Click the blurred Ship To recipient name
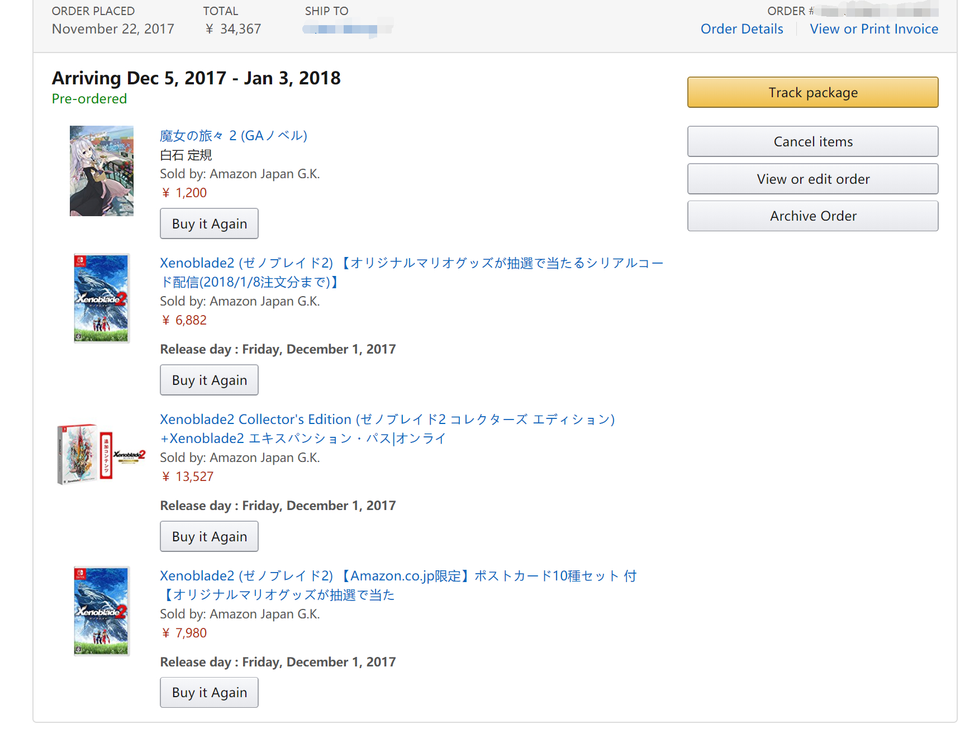Screen dimensions: 960x729 (x=348, y=29)
